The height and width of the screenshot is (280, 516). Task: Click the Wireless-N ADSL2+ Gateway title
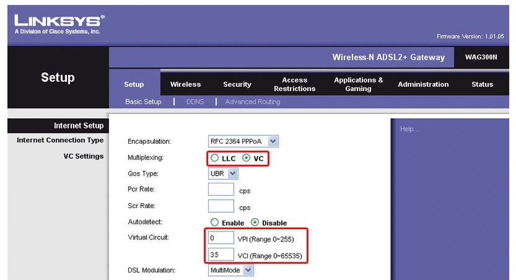(388, 57)
